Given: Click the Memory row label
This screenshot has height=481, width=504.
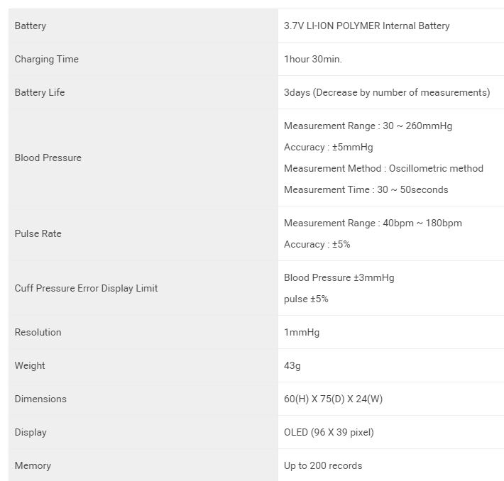Looking at the screenshot, I should click(x=33, y=465).
